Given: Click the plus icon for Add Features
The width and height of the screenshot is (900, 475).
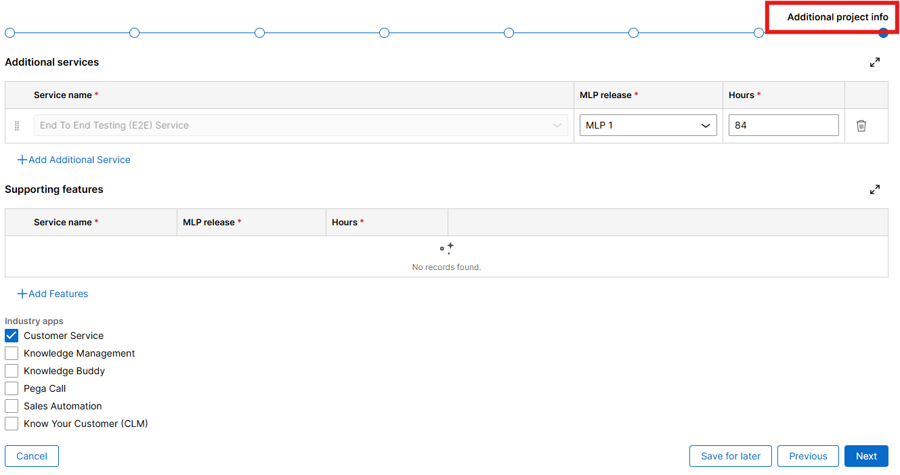Looking at the screenshot, I should [x=22, y=294].
